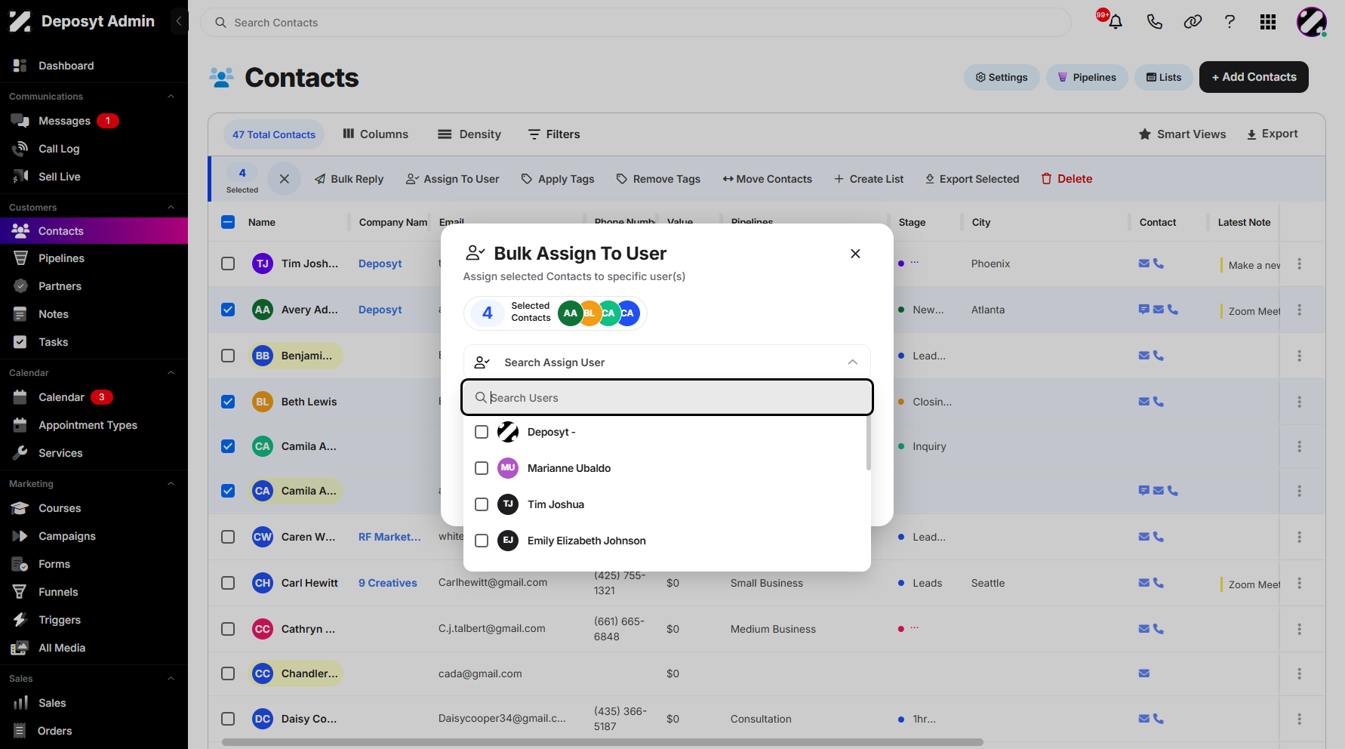Viewport: 1345px width, 749px height.
Task: Collapse the Customers sidebar section
Action: (171, 208)
